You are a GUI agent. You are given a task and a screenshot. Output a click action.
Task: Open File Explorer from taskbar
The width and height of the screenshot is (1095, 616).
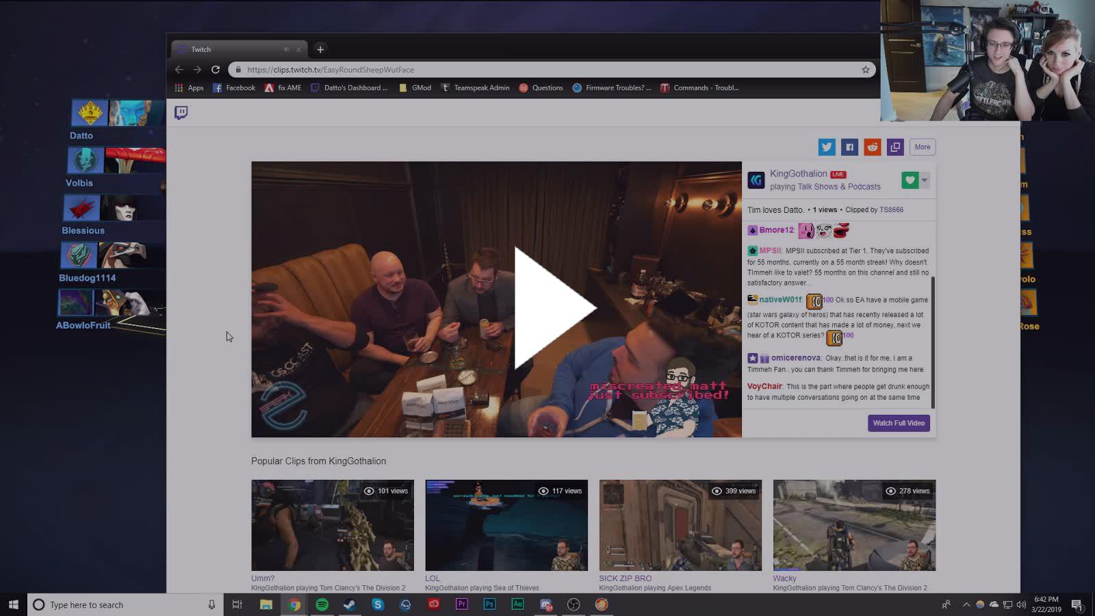tap(266, 604)
